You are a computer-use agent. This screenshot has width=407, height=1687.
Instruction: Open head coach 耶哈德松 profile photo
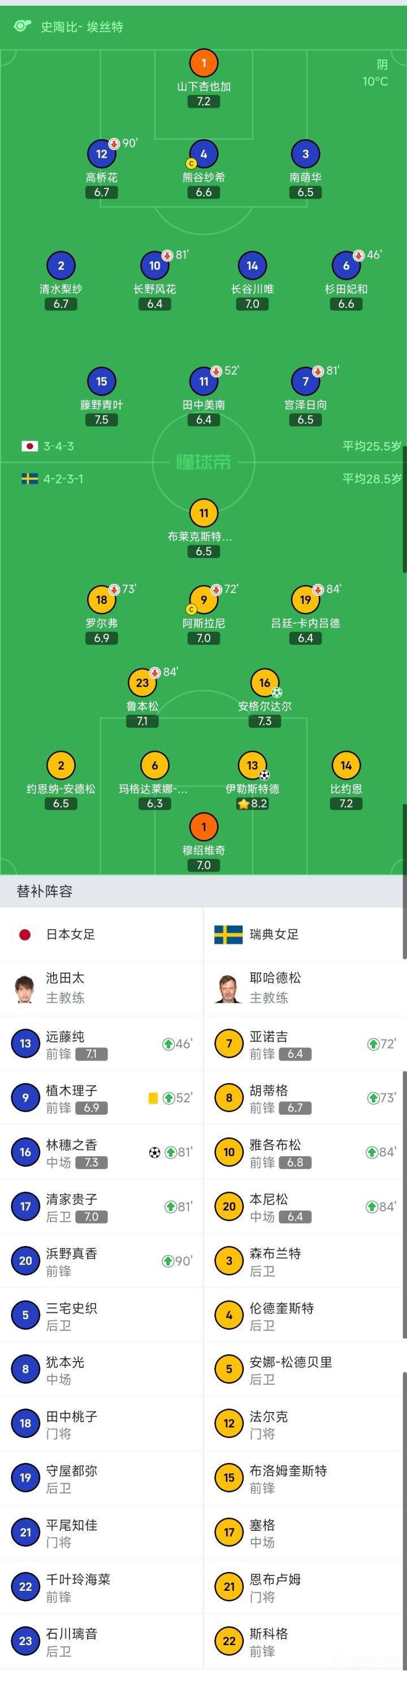[x=228, y=988]
